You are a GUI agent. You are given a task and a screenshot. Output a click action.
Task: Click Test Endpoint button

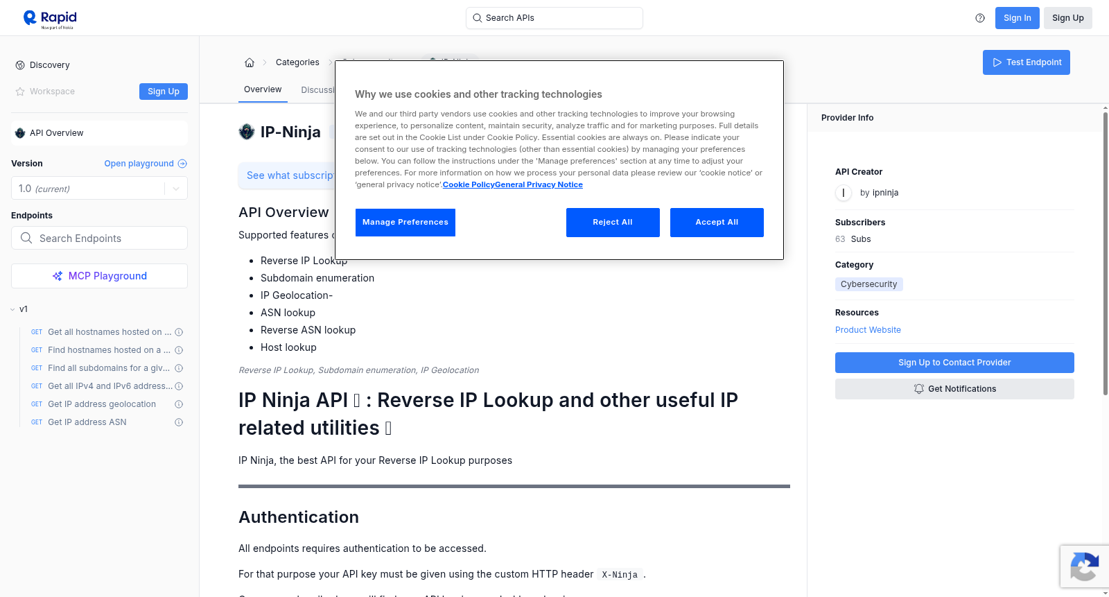pos(1027,62)
